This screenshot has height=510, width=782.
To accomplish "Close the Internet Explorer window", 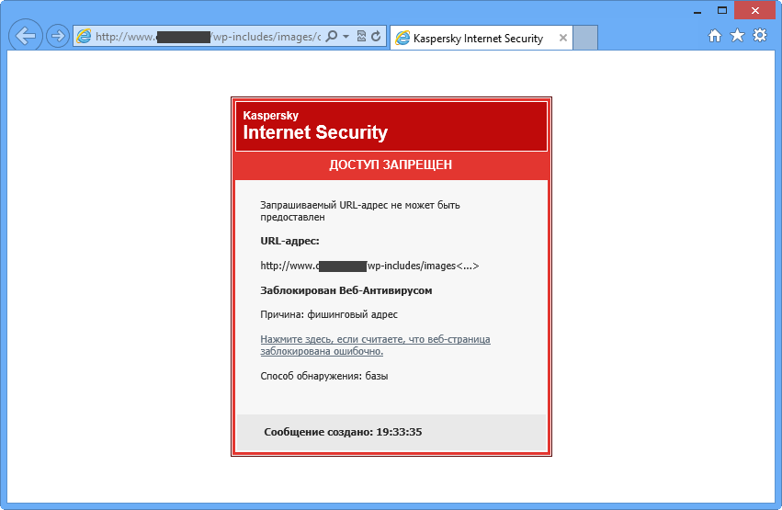I will 755,10.
